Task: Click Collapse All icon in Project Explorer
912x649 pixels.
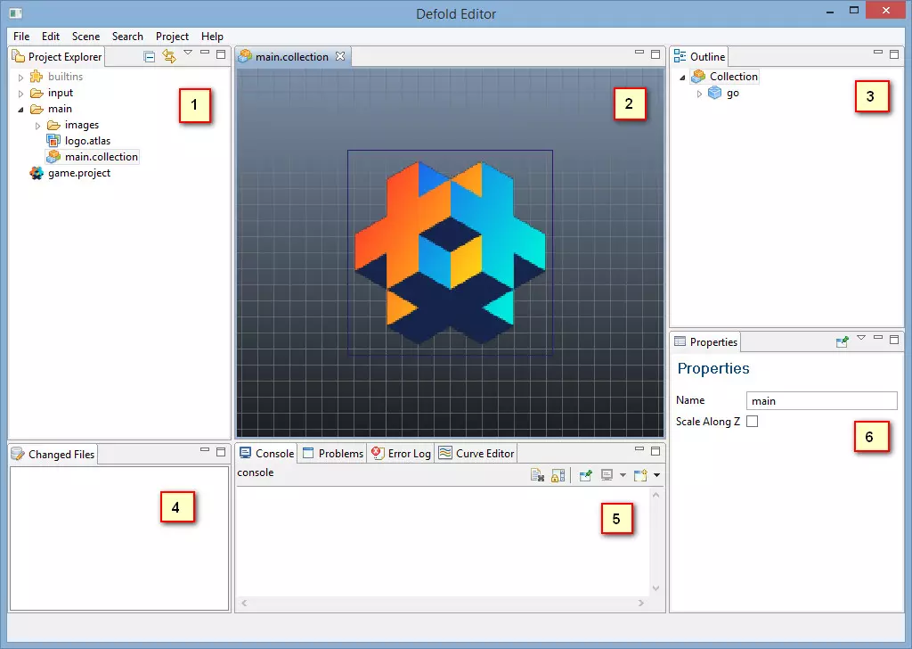Action: pyautogui.click(x=150, y=57)
